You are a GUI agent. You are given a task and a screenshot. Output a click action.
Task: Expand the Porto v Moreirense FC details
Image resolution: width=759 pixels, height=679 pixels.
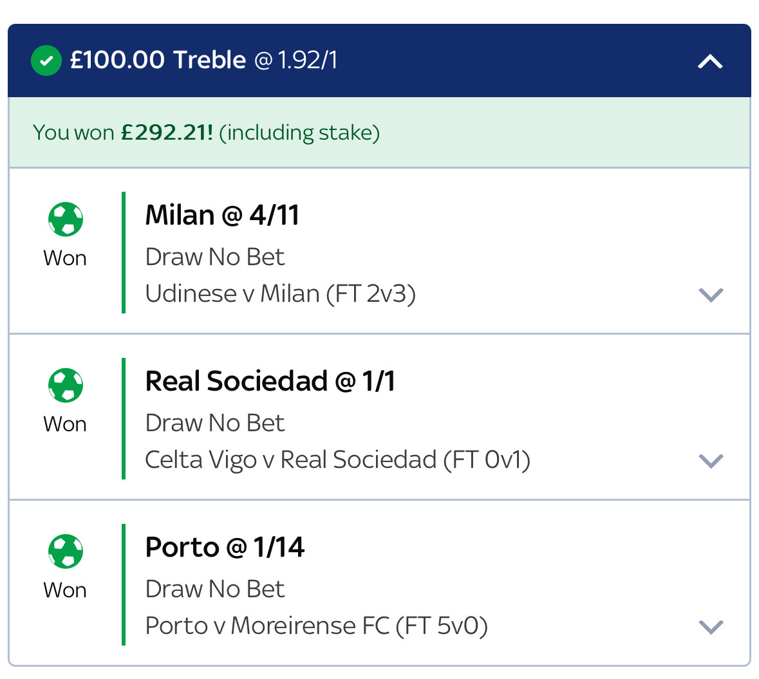tap(711, 627)
